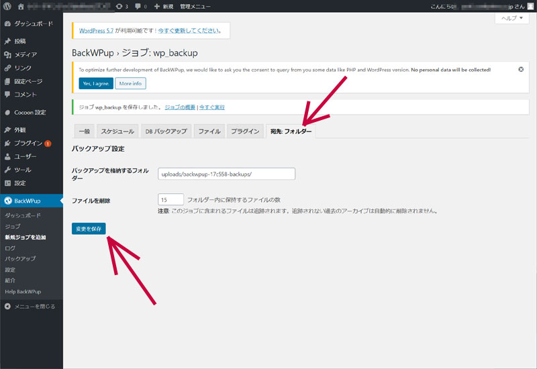Click the ツール wrench icon

(x=7, y=170)
